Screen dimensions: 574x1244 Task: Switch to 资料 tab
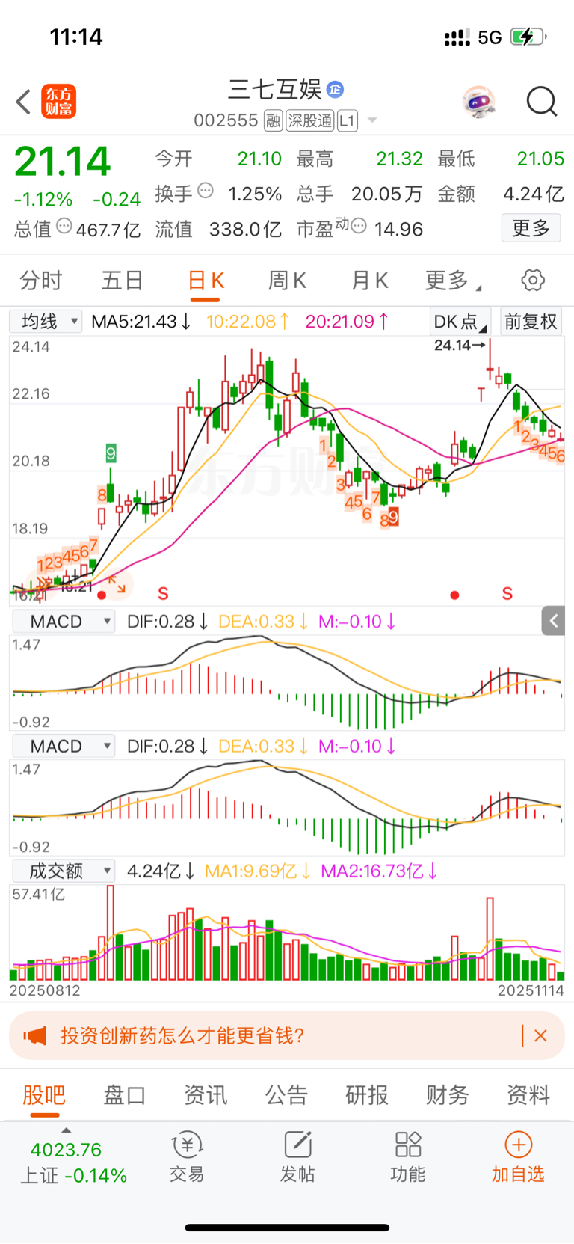click(x=528, y=1095)
